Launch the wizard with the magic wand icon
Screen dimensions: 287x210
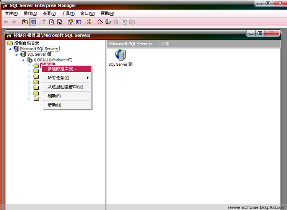tap(100, 22)
